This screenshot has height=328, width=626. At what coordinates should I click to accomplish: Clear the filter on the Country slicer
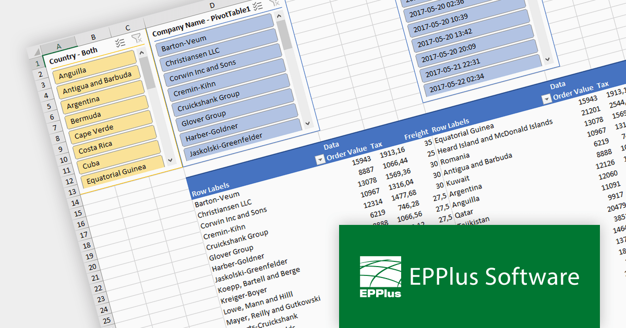click(x=137, y=39)
